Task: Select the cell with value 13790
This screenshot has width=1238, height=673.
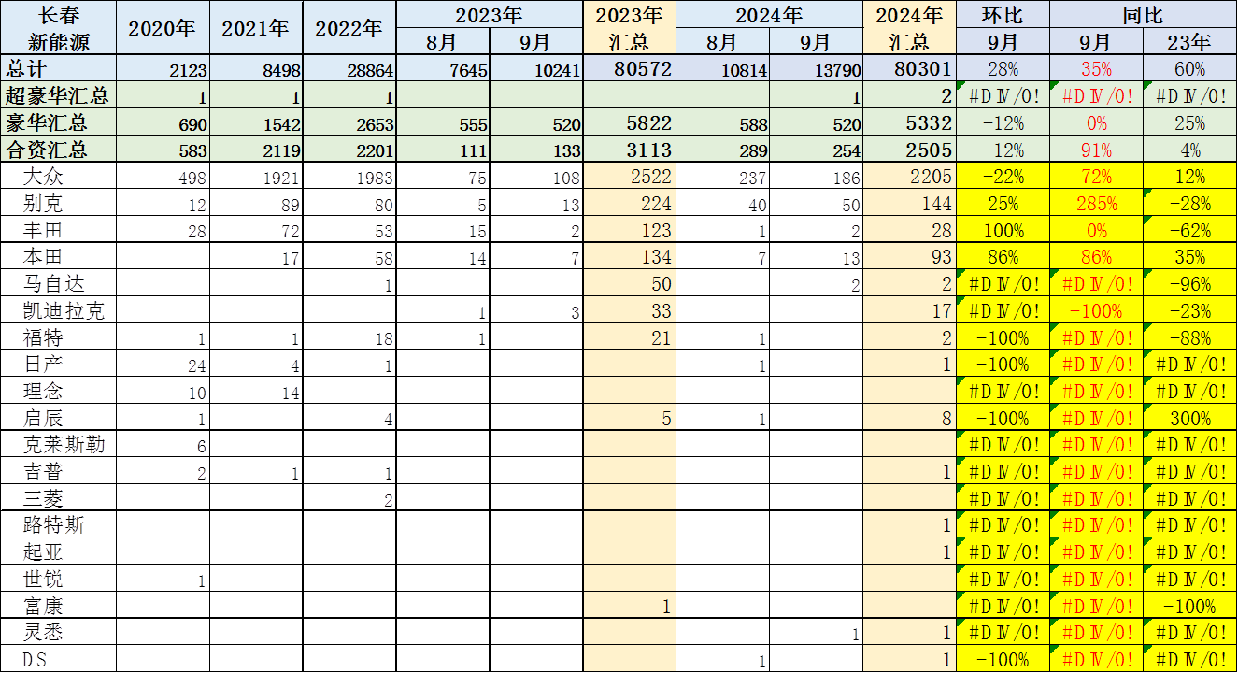Action: click(x=816, y=69)
